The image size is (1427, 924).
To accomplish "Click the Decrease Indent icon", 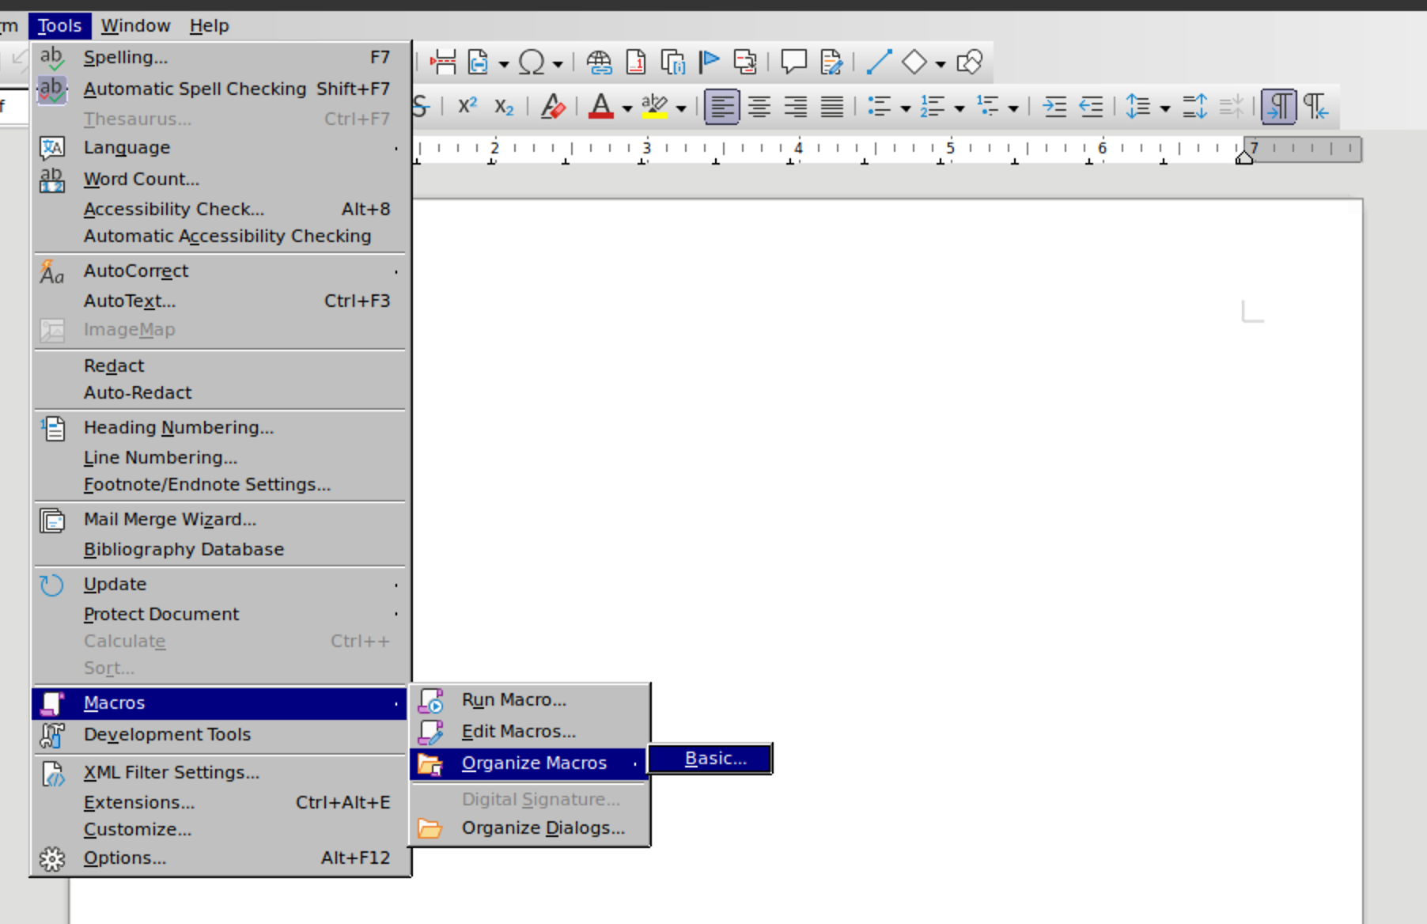I will [1091, 106].
